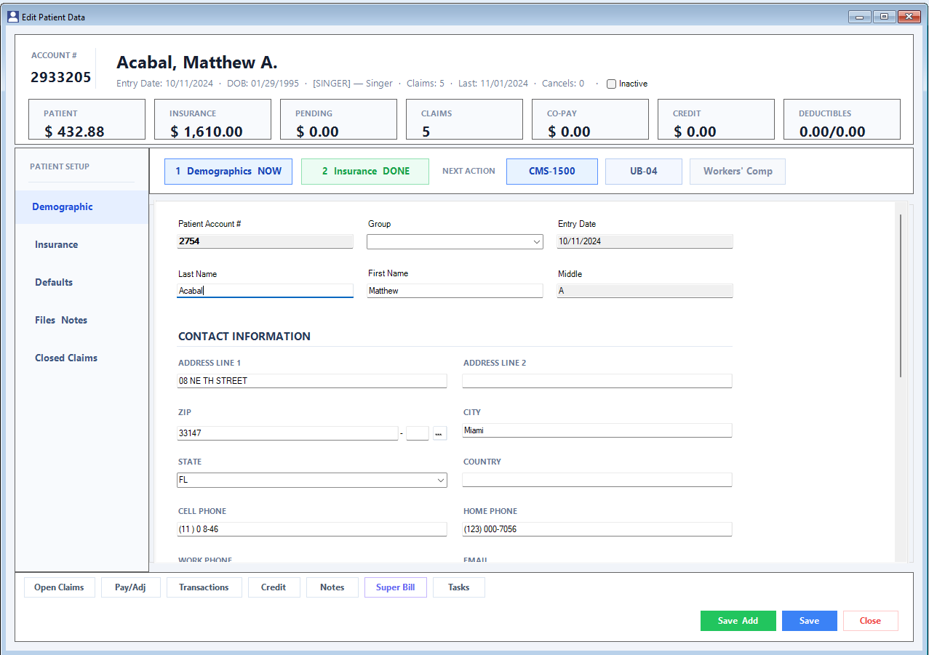929x655 pixels.
Task: Click the Patient Account # field
Action: pos(266,241)
